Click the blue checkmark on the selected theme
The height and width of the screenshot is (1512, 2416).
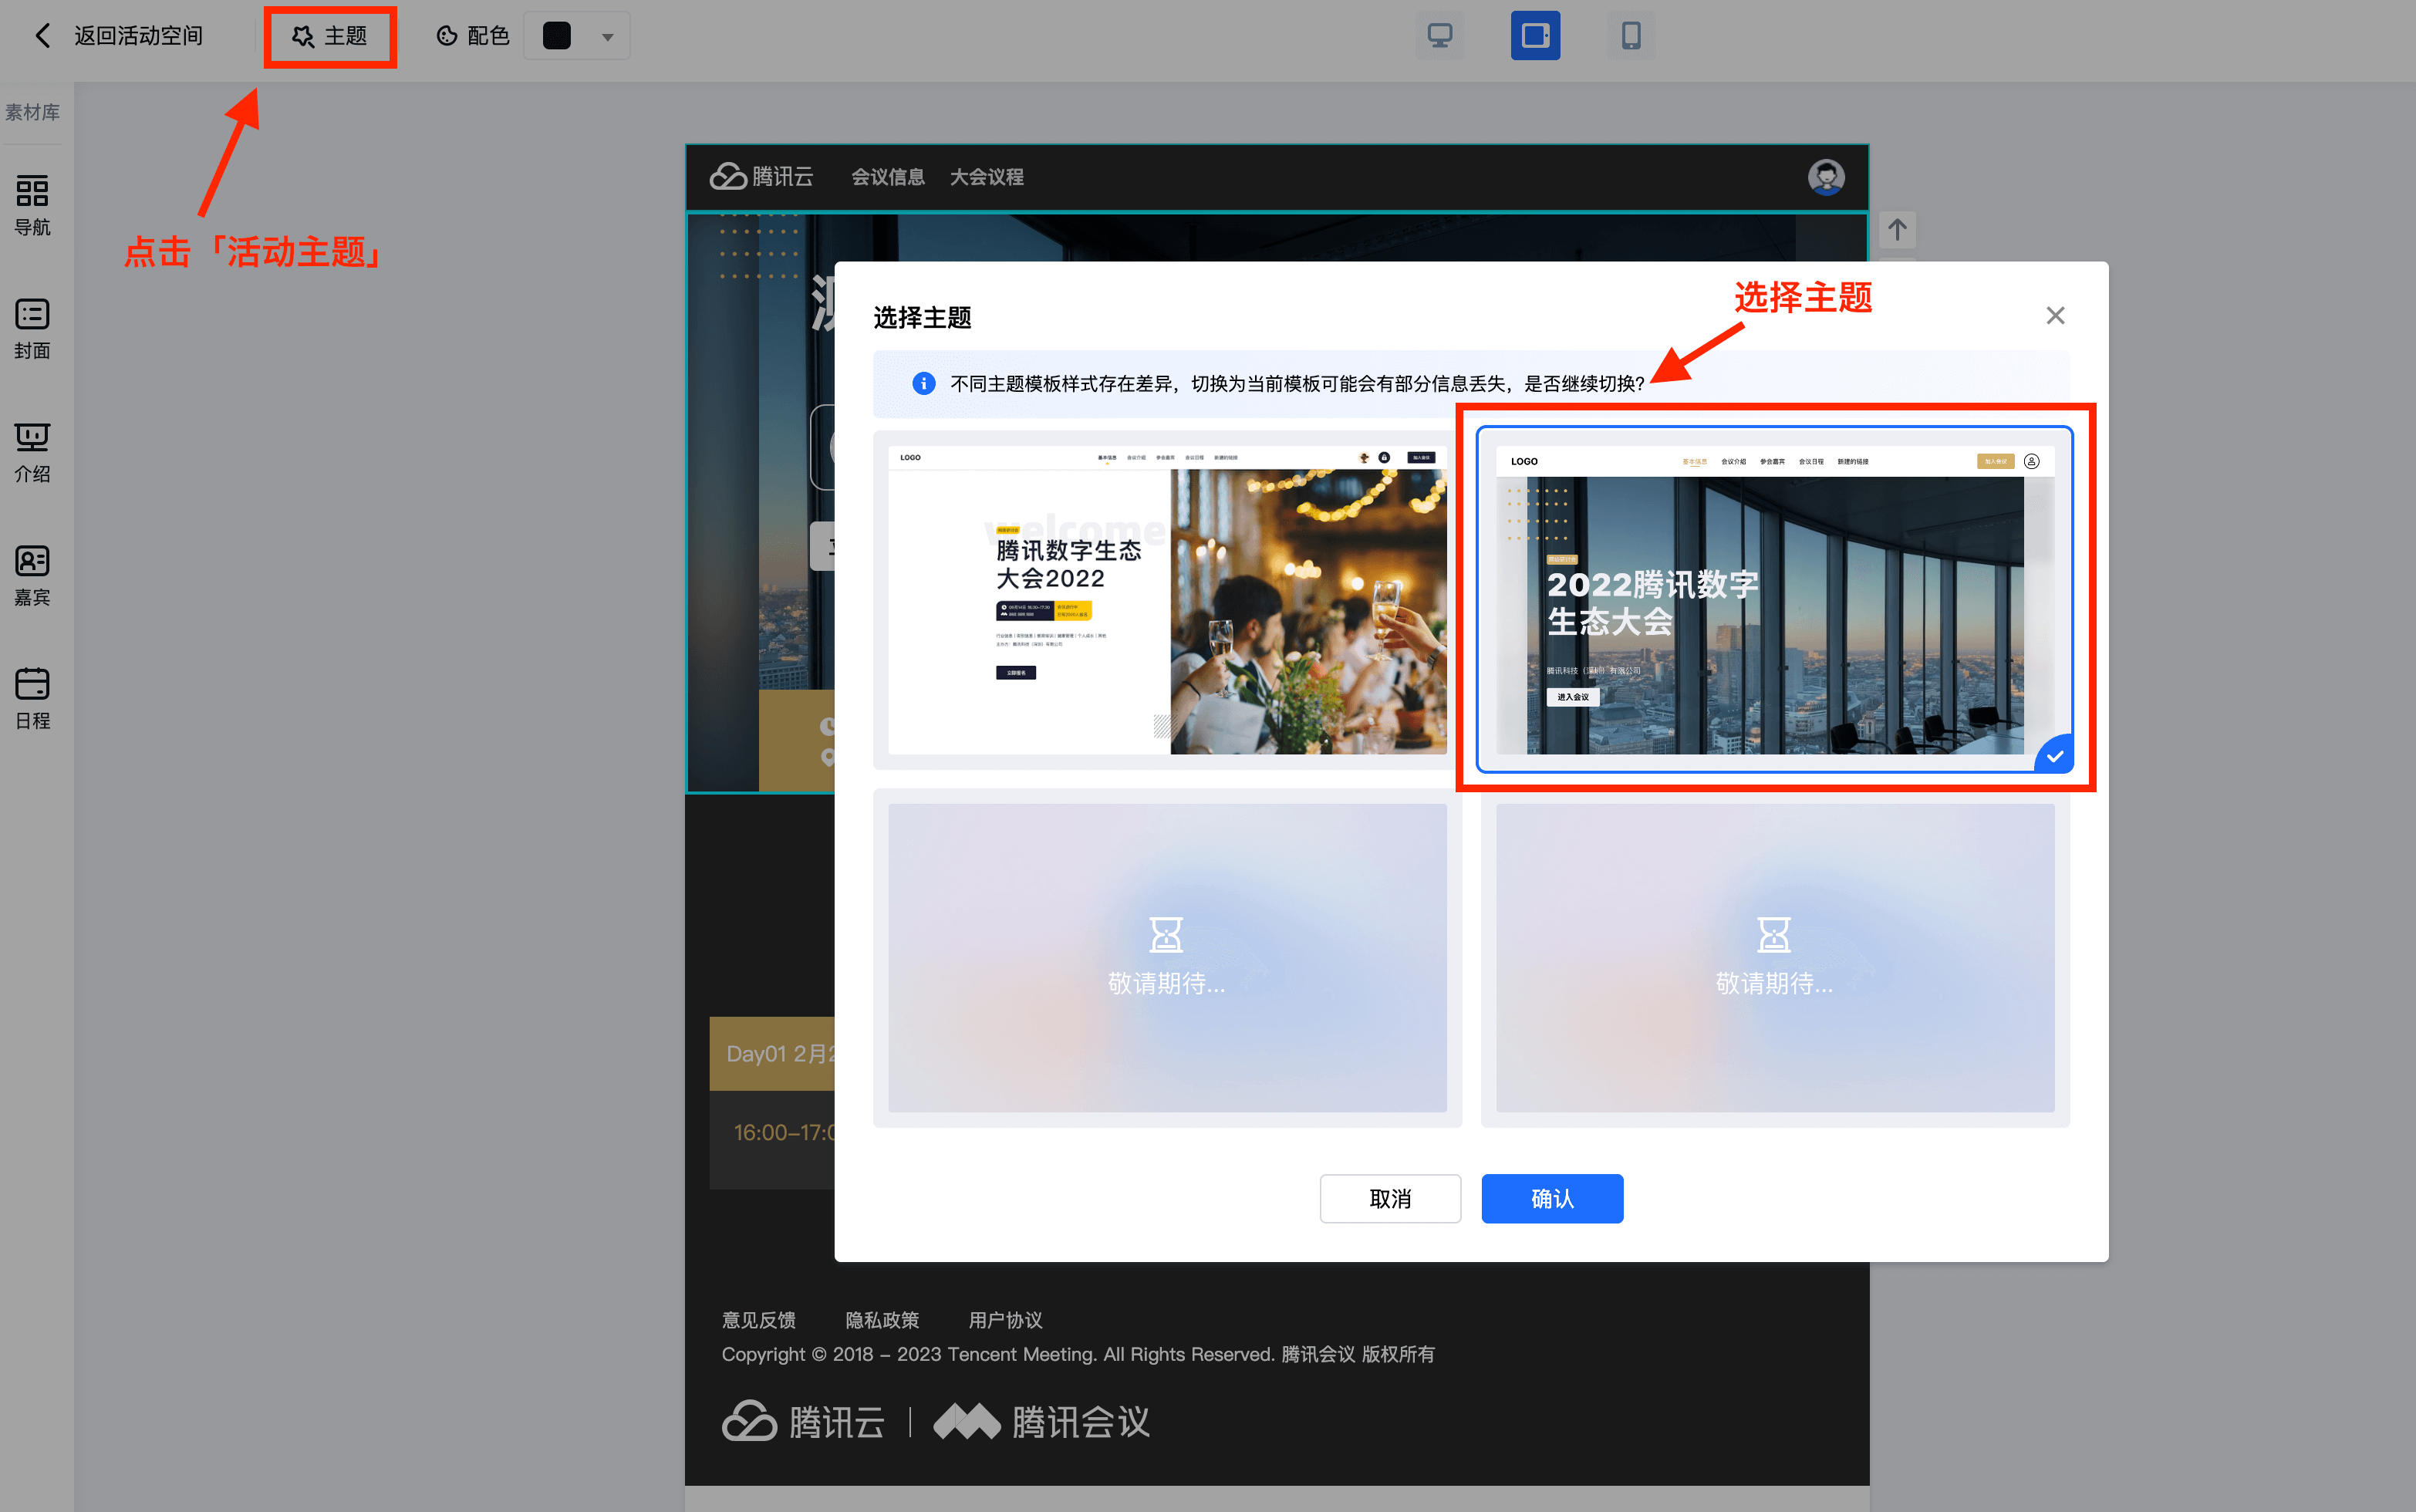pyautogui.click(x=2054, y=756)
